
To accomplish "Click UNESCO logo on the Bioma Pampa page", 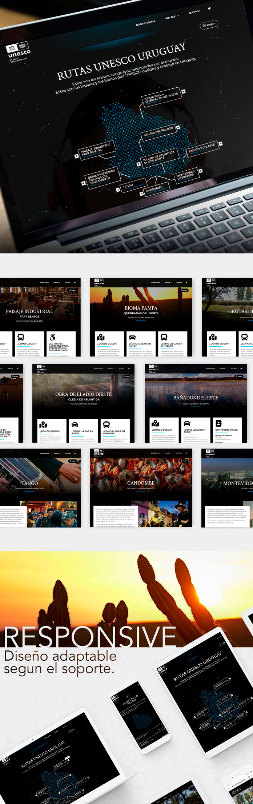I will tap(99, 283).
